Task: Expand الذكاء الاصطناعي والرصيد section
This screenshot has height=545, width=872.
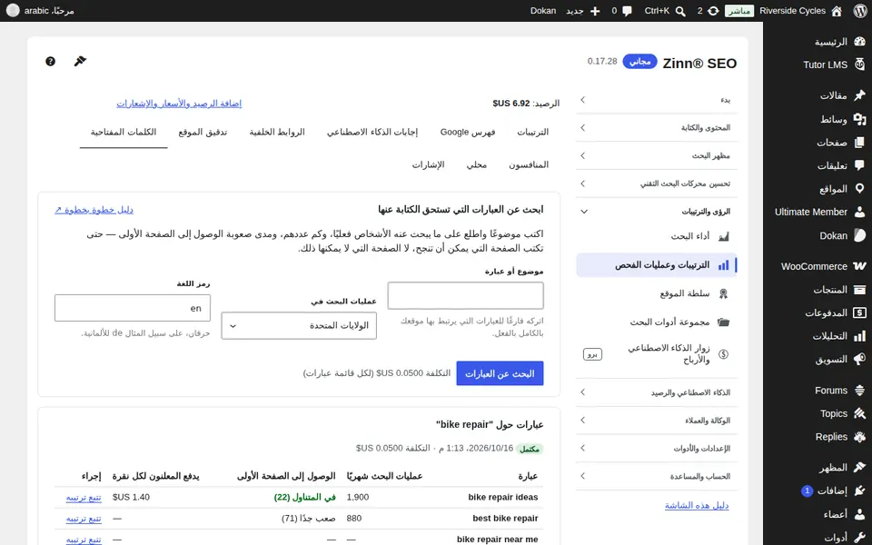Action: (657, 392)
